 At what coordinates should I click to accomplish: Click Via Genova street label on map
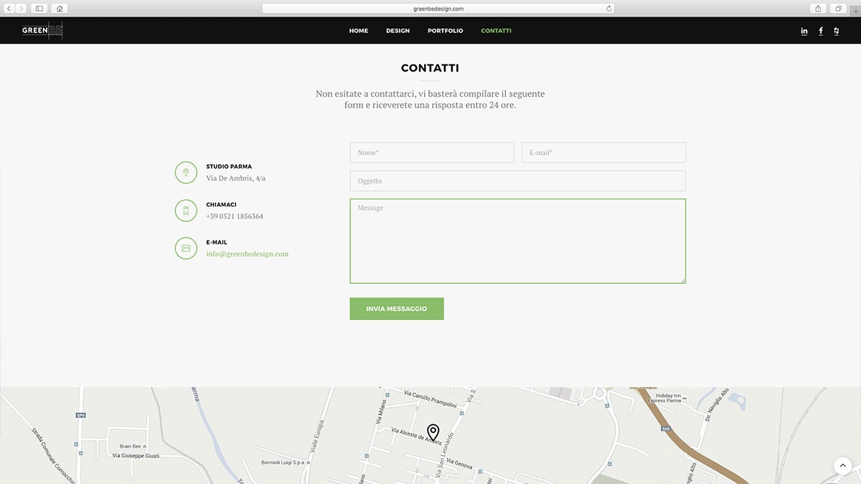(x=458, y=465)
